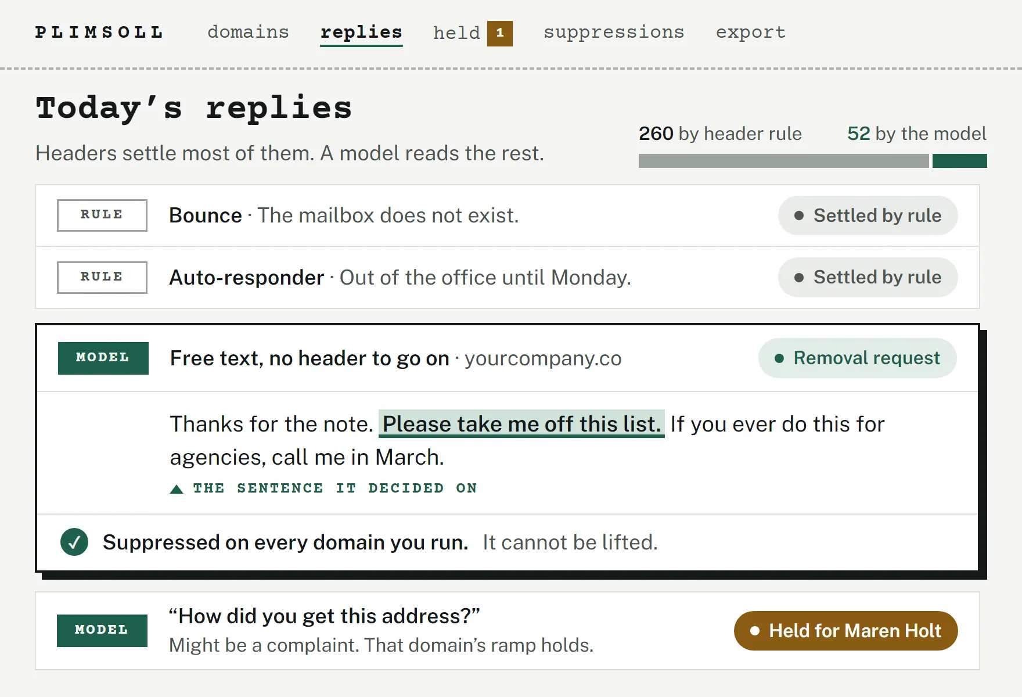Click the highlighted sentence "Please take me off this list."
The image size is (1022, 697).
(521, 424)
